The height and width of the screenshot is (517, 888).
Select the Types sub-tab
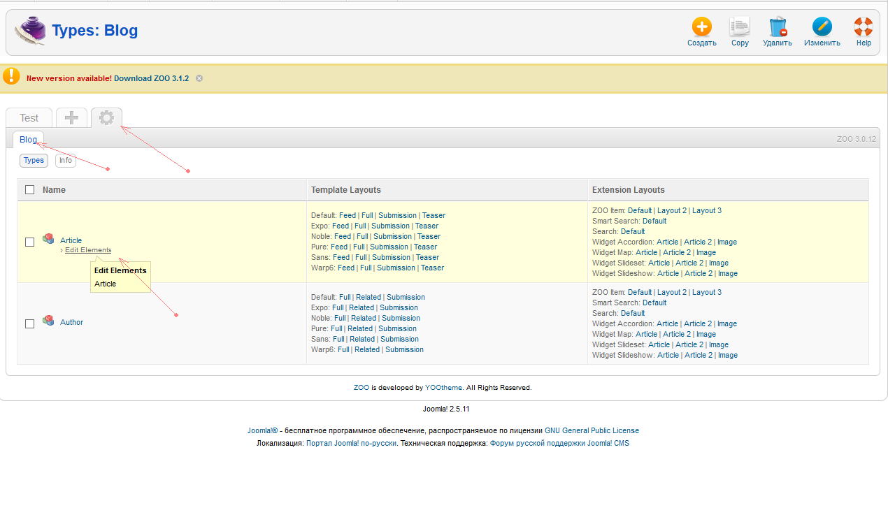tap(34, 160)
